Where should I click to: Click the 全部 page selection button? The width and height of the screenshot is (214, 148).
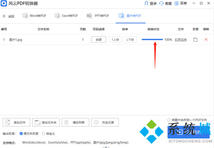tap(98, 40)
